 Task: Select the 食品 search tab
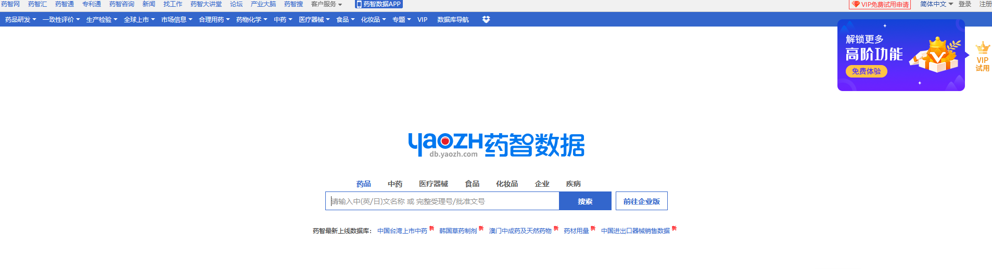click(472, 184)
